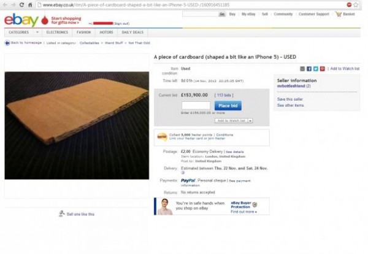
Task: Share the listing on Facebook
Action: tap(309, 69)
